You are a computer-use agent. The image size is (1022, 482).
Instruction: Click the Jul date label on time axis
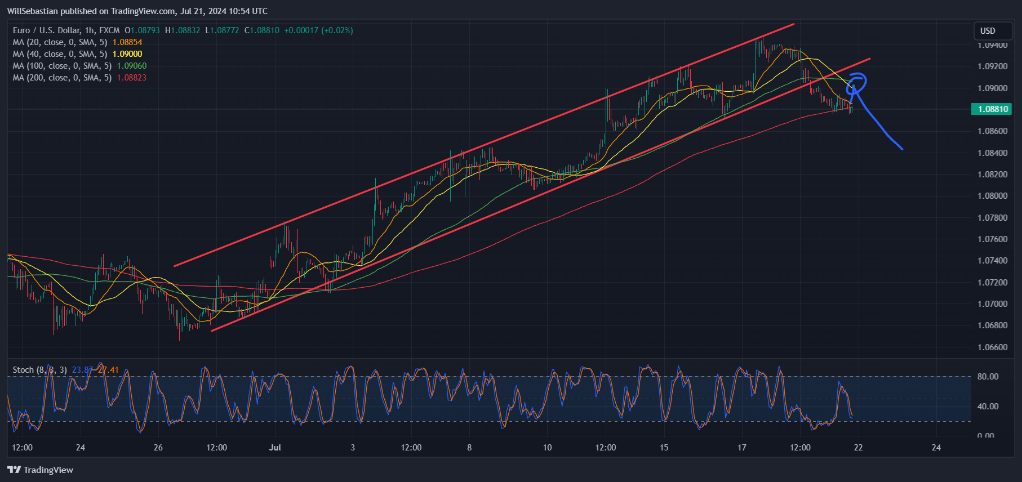(275, 448)
